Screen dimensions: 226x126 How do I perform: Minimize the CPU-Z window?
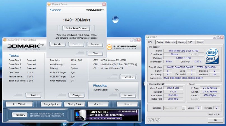click(x=215, y=37)
